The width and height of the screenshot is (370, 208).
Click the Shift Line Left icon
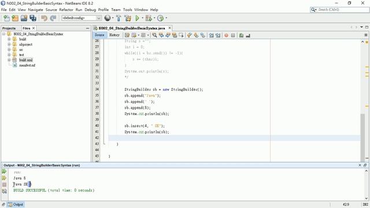tap(211, 35)
